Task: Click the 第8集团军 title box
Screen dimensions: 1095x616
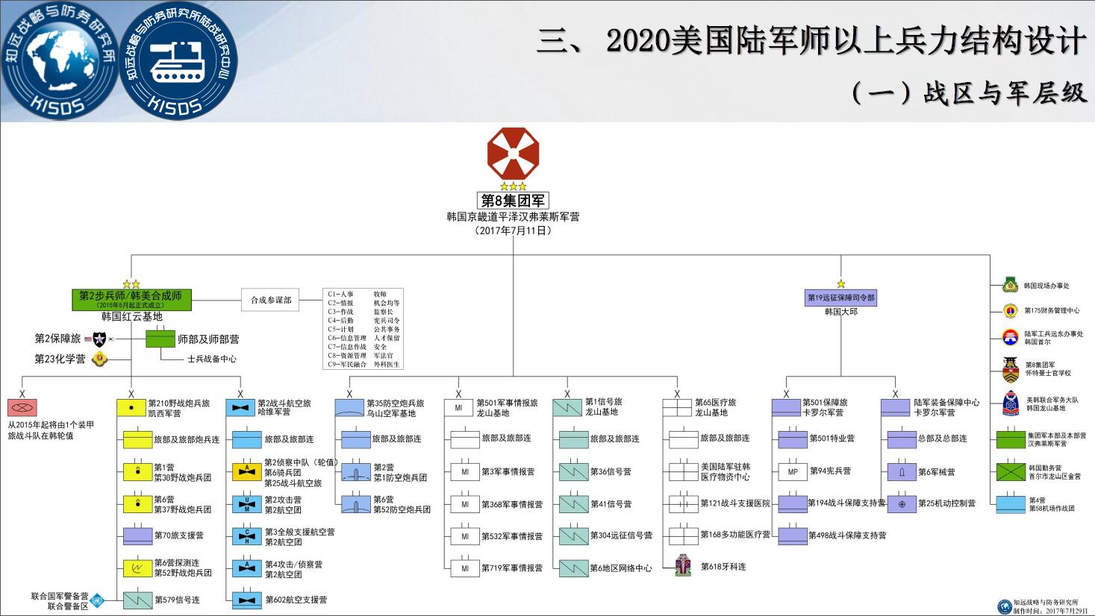Action: click(x=513, y=201)
